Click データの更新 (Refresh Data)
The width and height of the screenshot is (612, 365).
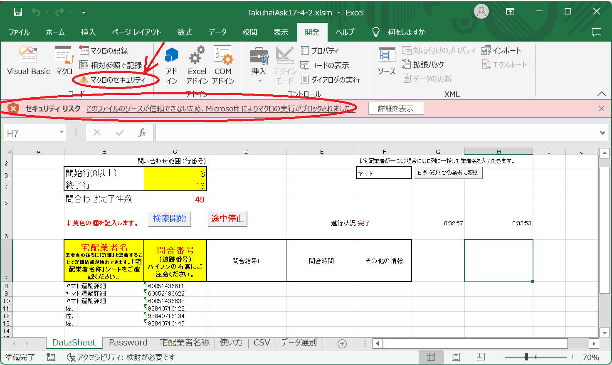click(427, 79)
